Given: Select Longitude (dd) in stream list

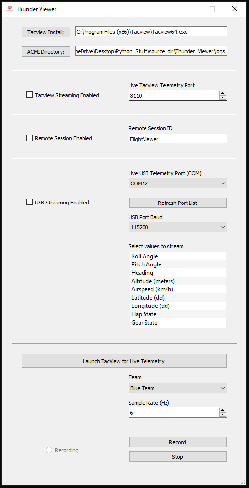Looking at the screenshot, I should tap(178, 306).
